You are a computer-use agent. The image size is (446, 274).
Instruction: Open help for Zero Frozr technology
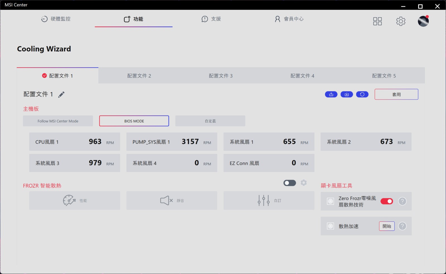402,201
